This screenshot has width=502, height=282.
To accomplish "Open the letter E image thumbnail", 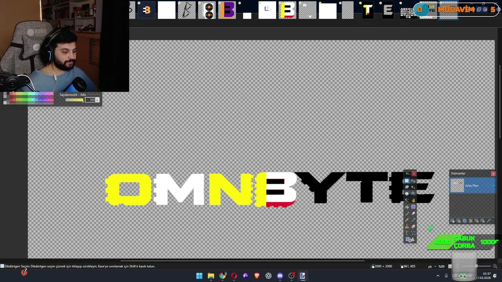I will (x=388, y=10).
